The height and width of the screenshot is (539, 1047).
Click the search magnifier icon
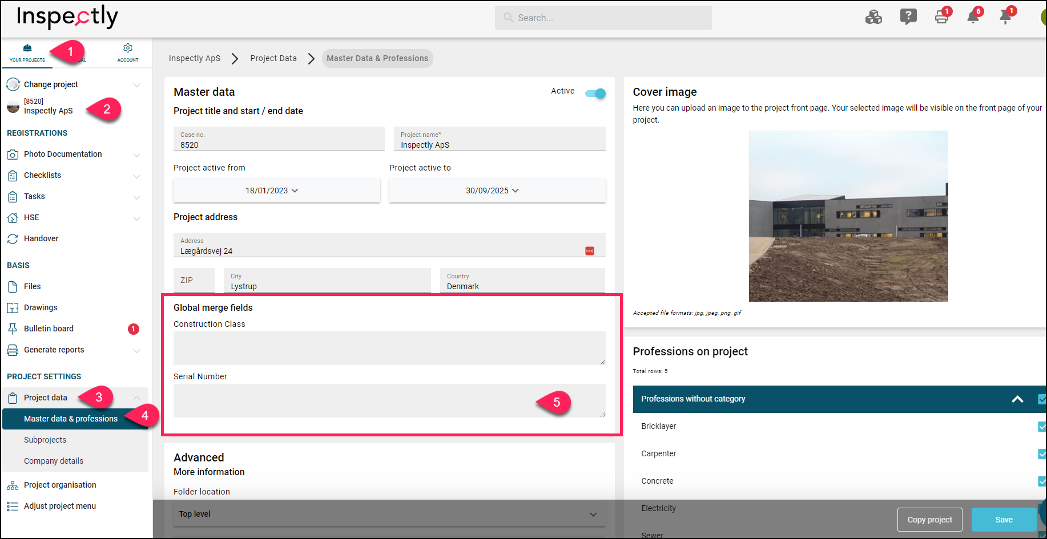click(508, 18)
